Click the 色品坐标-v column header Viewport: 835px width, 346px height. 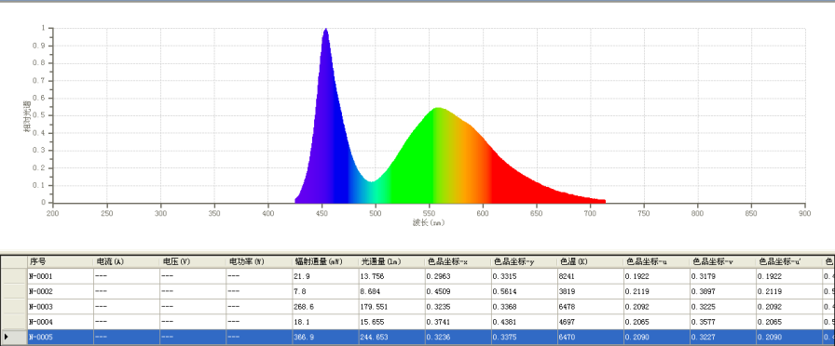tap(723, 261)
